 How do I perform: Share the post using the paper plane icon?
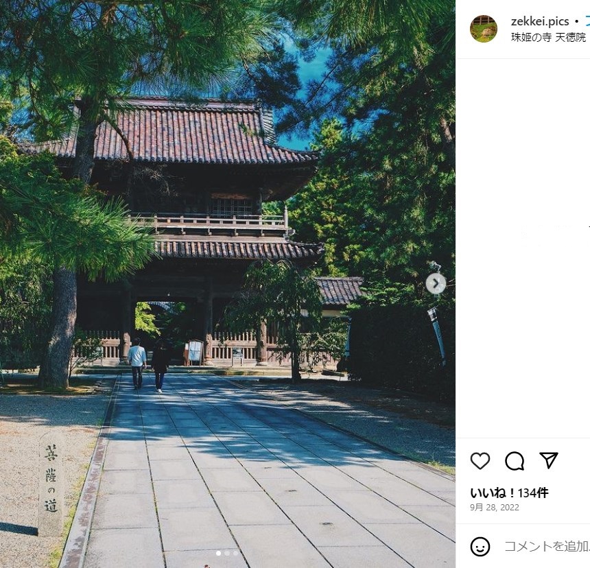click(x=549, y=460)
